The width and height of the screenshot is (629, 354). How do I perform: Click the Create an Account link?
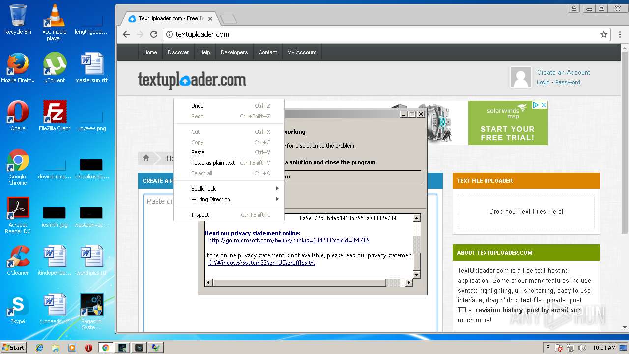click(563, 72)
